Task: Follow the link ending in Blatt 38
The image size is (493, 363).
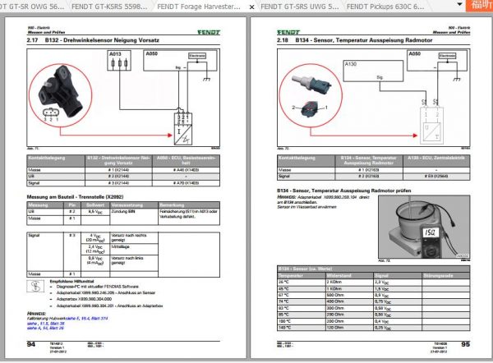Action: pos(45,324)
